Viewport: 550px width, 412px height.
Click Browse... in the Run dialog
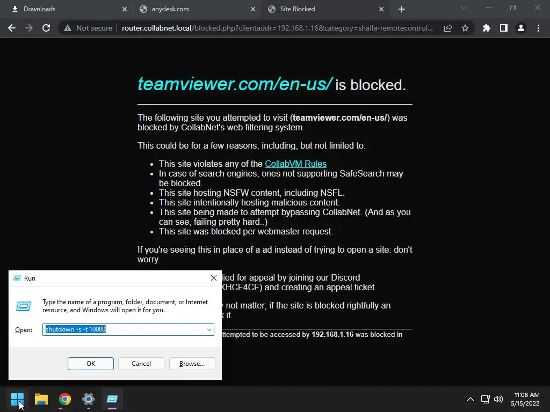(192, 364)
